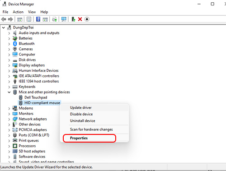Choose Scan for hardware changes in context menu
226x171 pixels.
[94, 129]
